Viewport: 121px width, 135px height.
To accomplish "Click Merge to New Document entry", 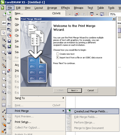I will tap(92, 128).
